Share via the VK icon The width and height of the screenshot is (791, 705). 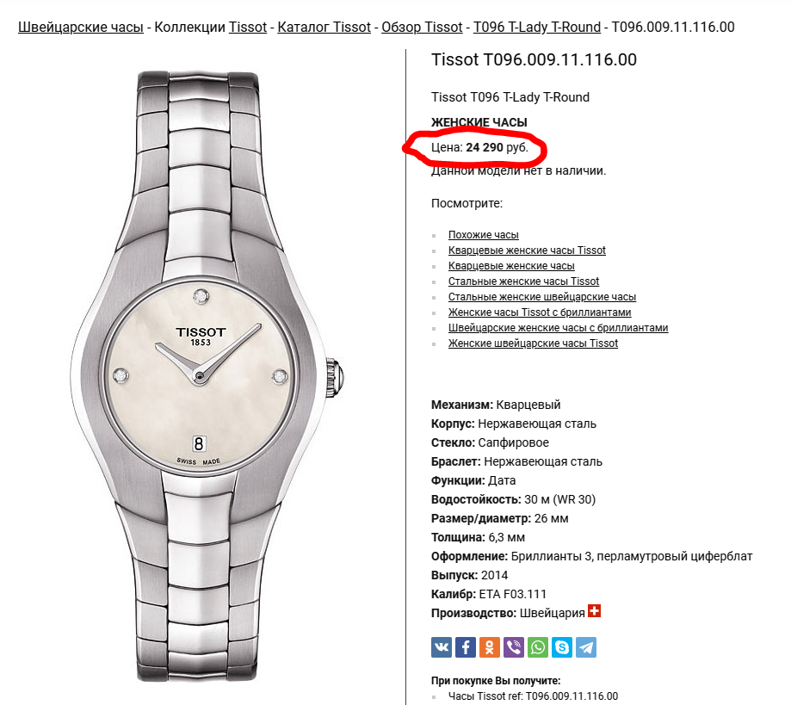click(x=442, y=647)
